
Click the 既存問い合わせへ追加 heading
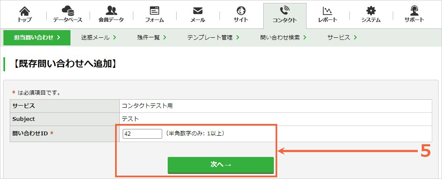[x=64, y=64]
